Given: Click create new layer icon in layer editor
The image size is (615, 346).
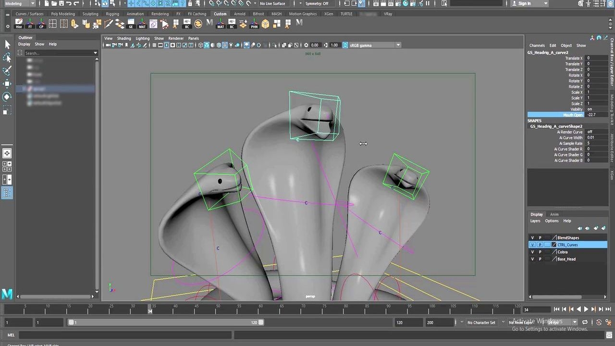Looking at the screenshot, I should pos(596,228).
